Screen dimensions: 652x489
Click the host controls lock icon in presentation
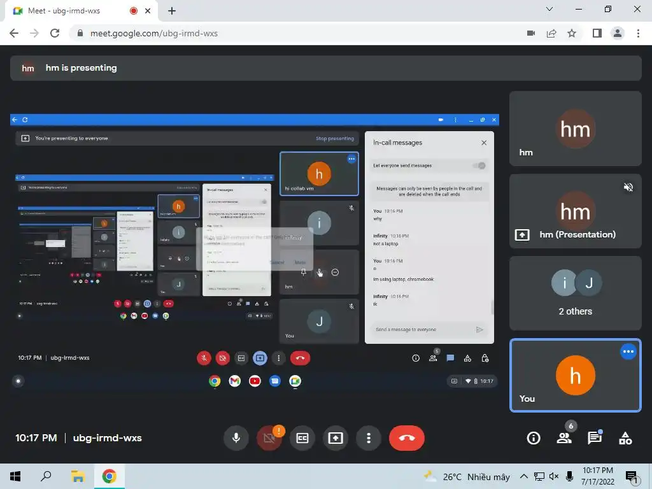(x=485, y=358)
